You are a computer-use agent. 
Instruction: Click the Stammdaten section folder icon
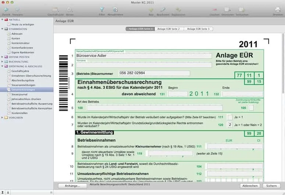tap(6, 29)
